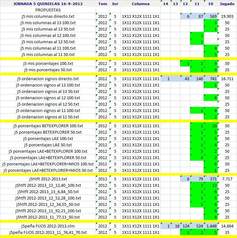
Task: Select 'j5 mis porcentajes 100.txt' cell
Action: 48,63
